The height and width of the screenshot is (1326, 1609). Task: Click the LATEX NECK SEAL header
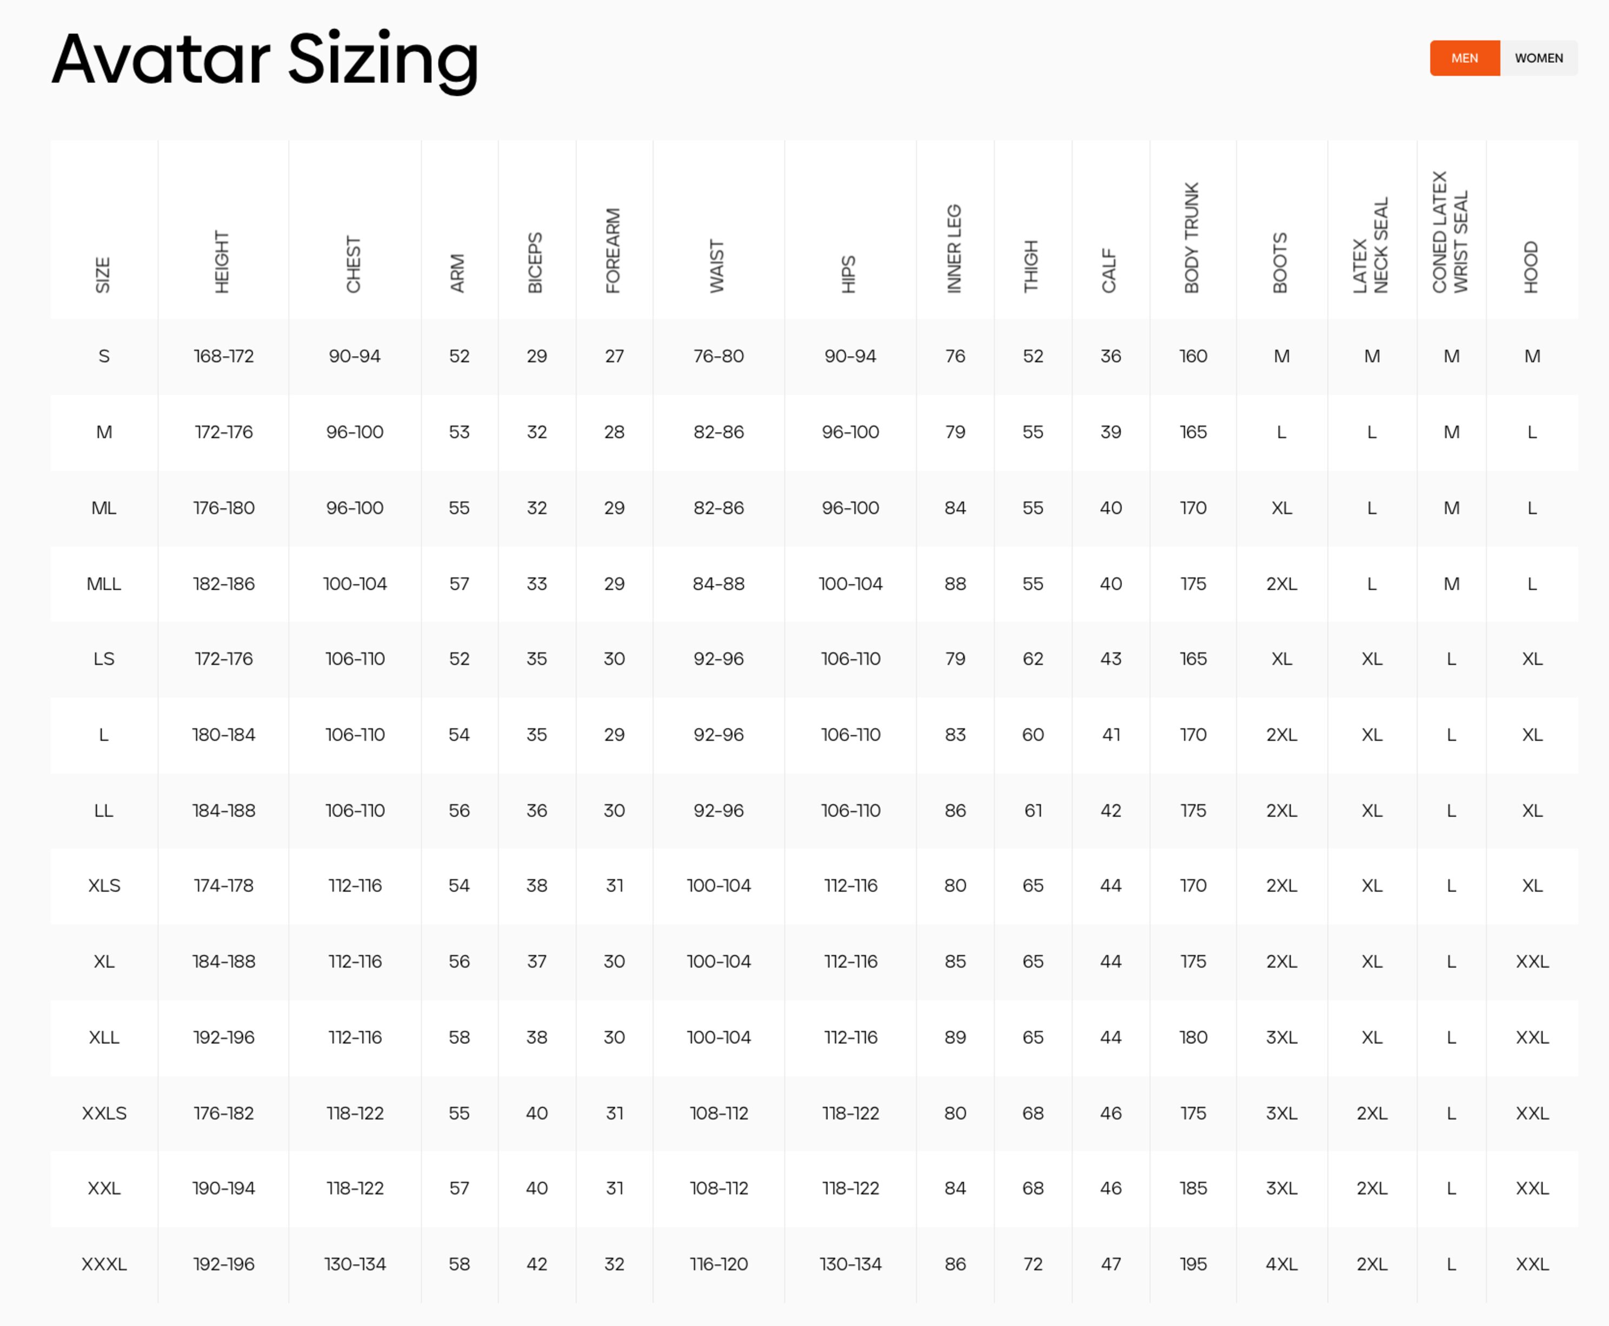coord(1371,245)
